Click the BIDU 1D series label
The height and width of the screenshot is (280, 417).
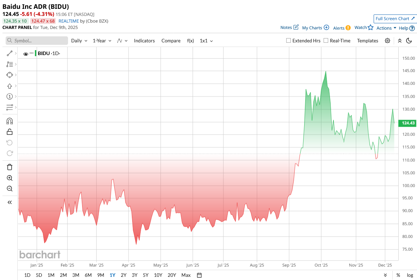49,53
